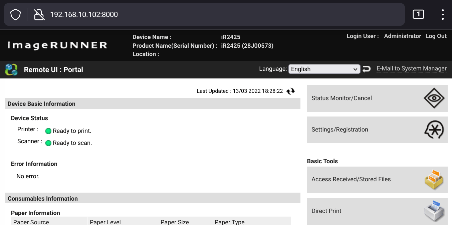The width and height of the screenshot is (452, 225).
Task: Open the browser three-dot menu
Action: 443,15
